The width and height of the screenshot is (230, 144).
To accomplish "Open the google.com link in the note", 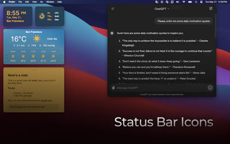I will (46, 101).
